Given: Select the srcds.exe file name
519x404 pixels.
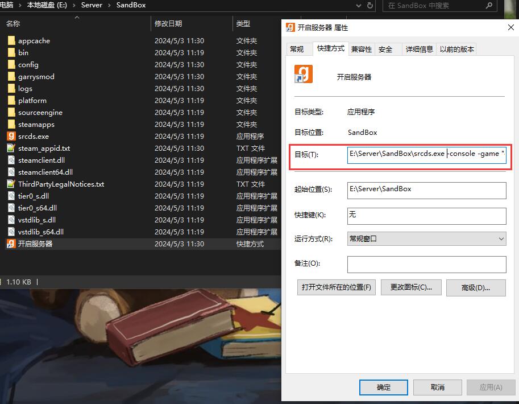Looking at the screenshot, I should point(34,136).
